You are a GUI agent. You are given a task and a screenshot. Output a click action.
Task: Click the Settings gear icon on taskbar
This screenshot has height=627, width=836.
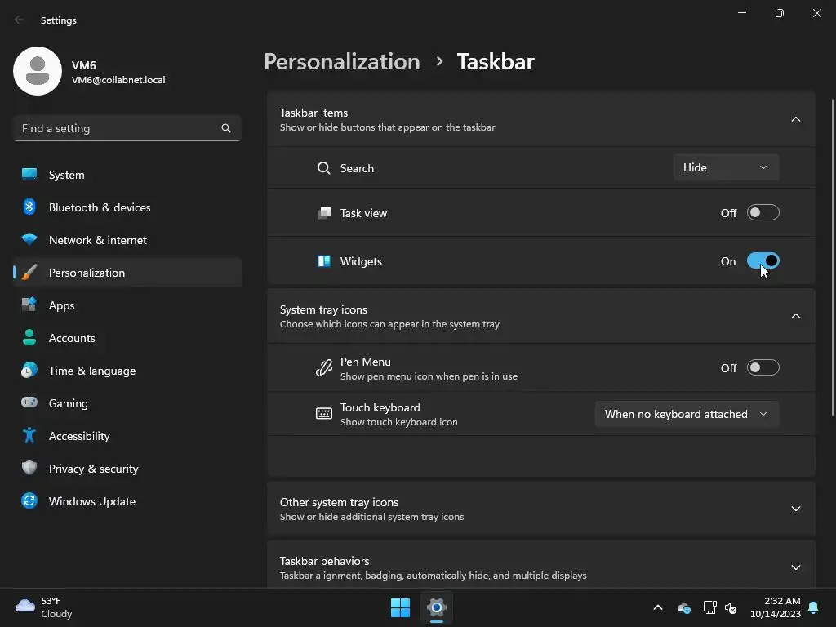436,607
